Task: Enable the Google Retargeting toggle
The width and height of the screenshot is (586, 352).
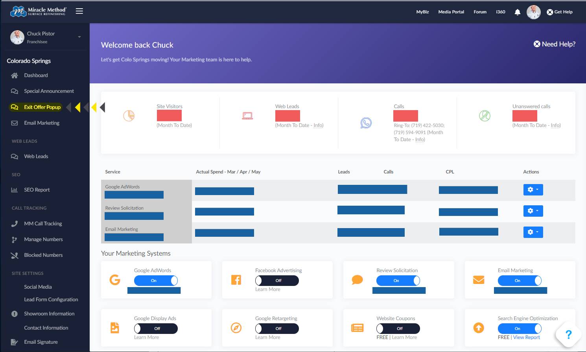Action: [x=277, y=329]
